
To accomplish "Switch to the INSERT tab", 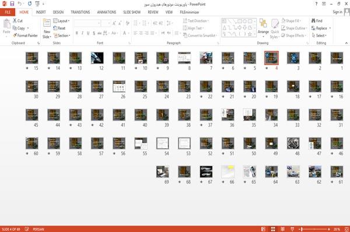I will tap(41, 12).
